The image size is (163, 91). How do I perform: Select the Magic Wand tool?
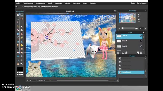click(18, 22)
